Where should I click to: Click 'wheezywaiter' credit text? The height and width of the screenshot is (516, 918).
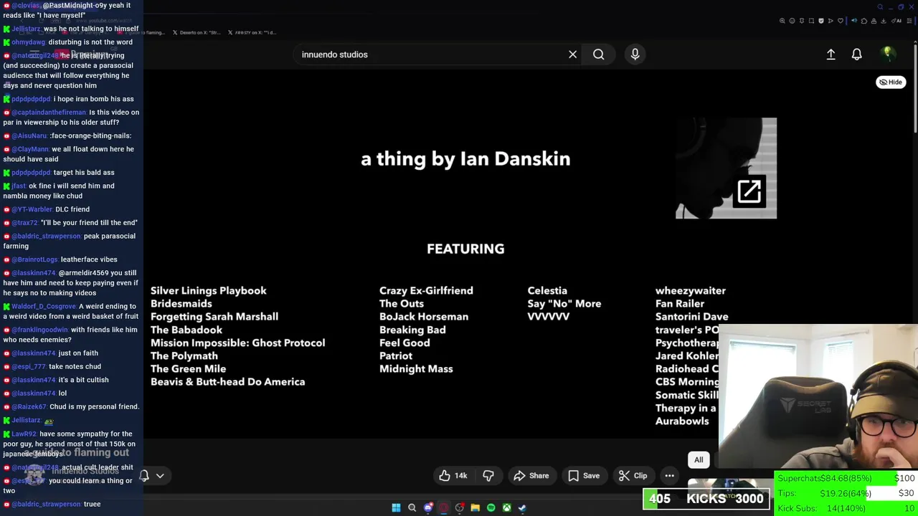pos(691,291)
